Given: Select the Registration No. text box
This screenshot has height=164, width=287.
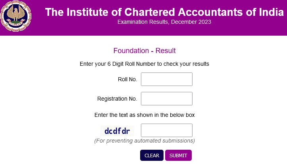Looking at the screenshot, I should click(167, 99).
